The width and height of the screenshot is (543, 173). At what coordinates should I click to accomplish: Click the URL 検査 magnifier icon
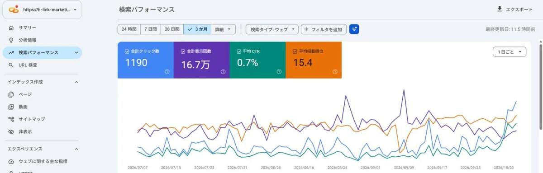click(11, 65)
